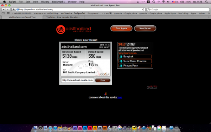
Task: Click the speedtest.ookla.com result URL field
Action: pos(77,80)
